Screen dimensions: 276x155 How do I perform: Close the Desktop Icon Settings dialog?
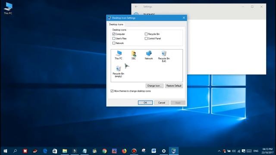point(184,18)
